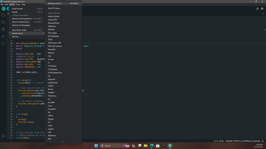The height and width of the screenshot is (149, 266).
Task: Include the WiFi library
Action: pyautogui.click(x=63, y=139)
